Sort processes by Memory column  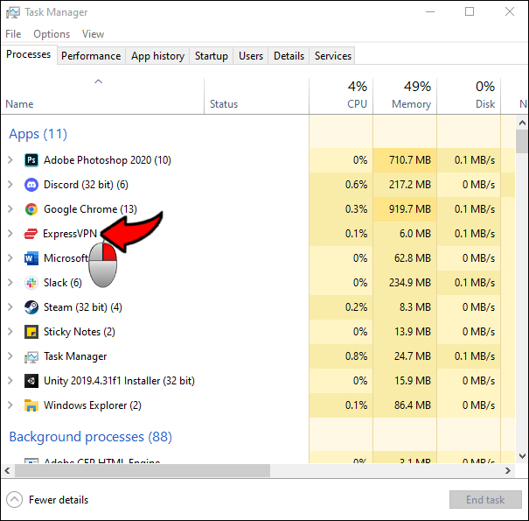[405, 95]
